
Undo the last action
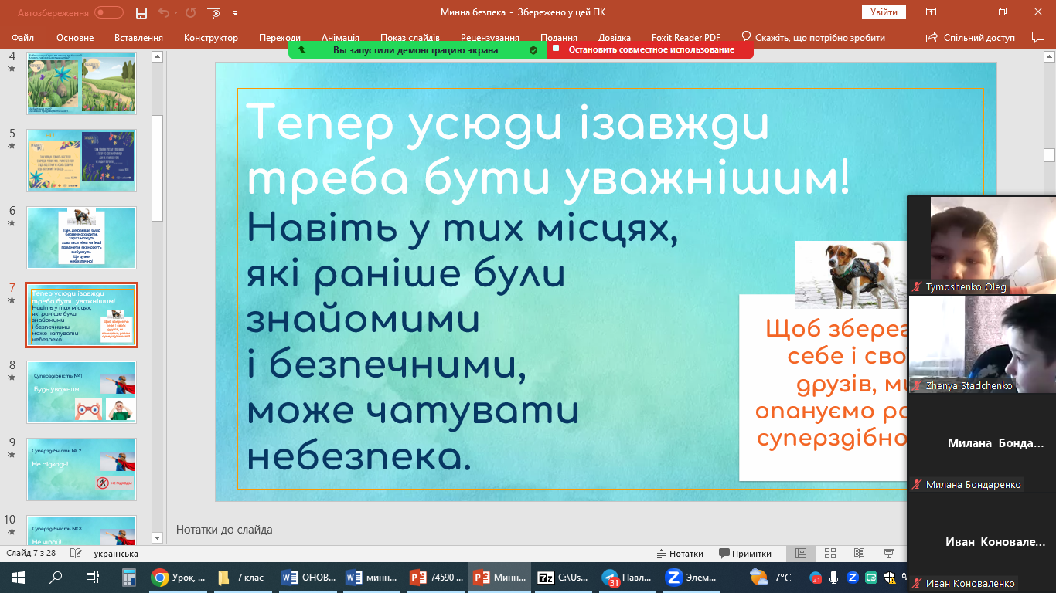[162, 12]
